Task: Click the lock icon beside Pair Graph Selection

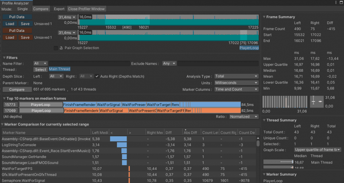Action: coord(61,48)
